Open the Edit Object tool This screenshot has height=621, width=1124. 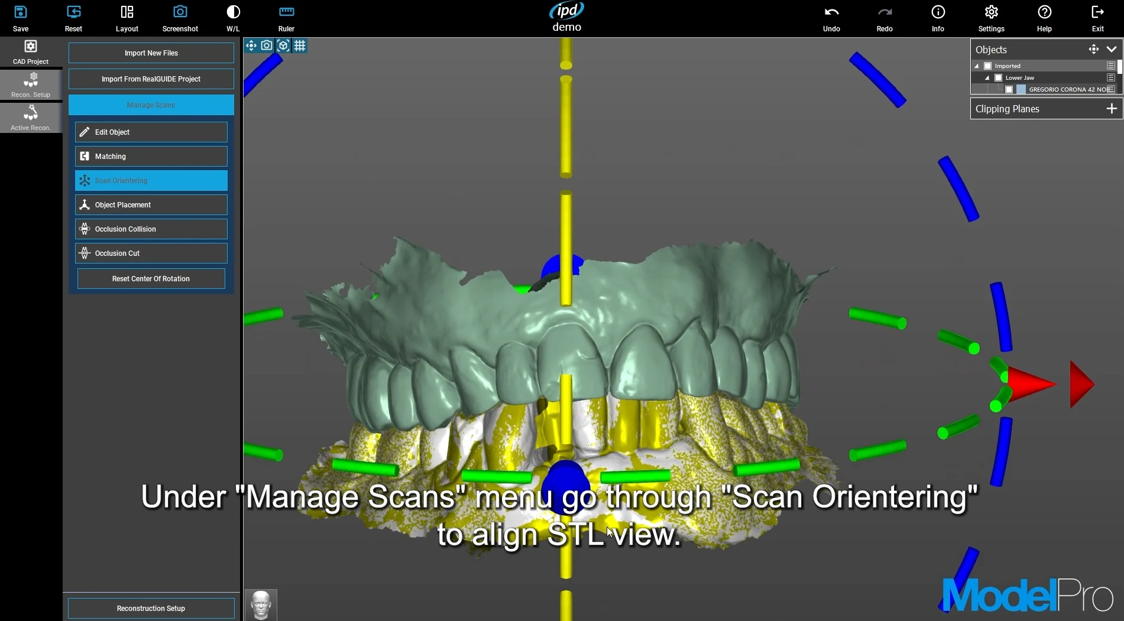151,132
